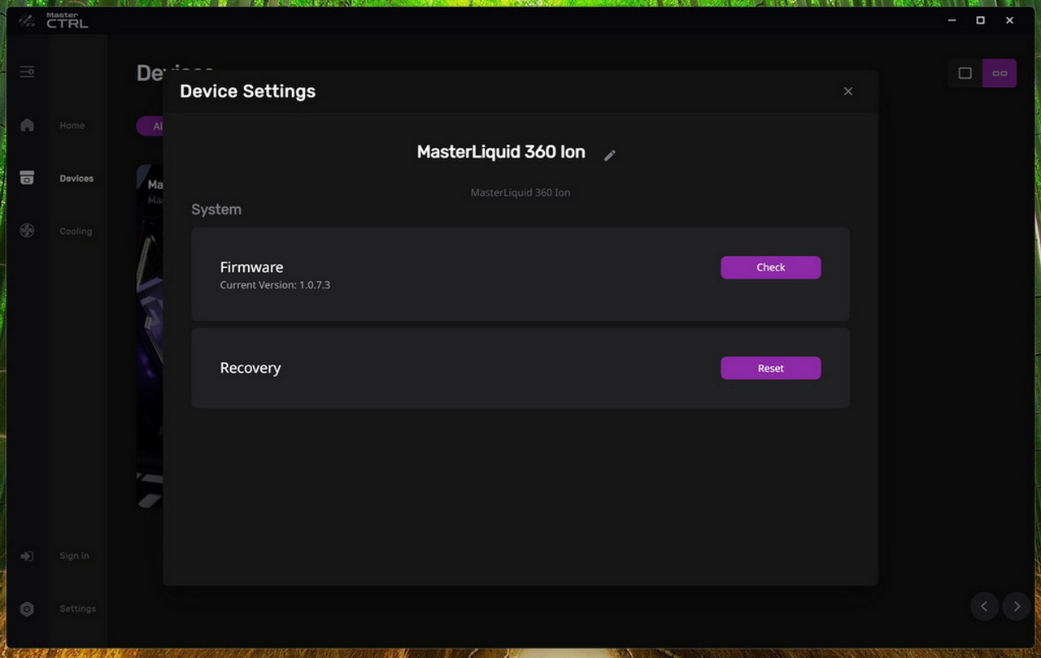Screen dimensions: 1041x658
Task: Maximize the MasterCTRL window
Action: (x=981, y=20)
